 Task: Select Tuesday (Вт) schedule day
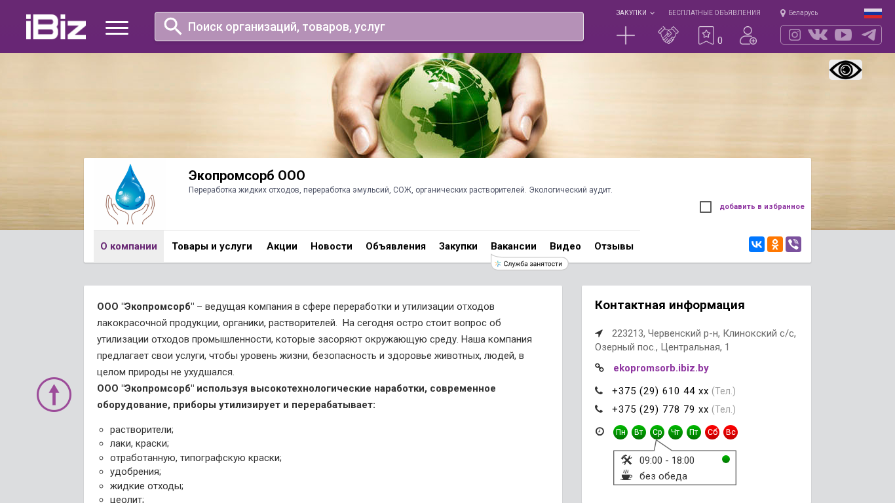[639, 432]
